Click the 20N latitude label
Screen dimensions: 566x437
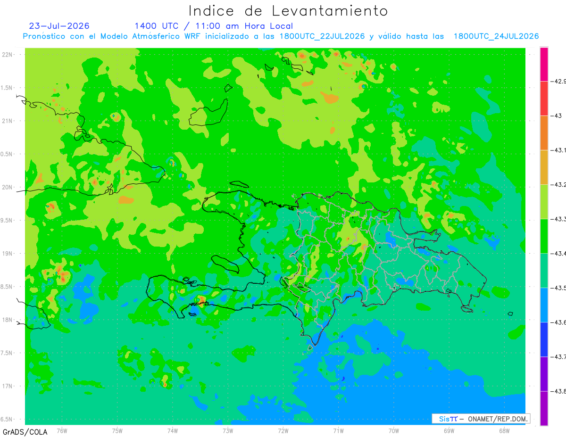click(8, 187)
